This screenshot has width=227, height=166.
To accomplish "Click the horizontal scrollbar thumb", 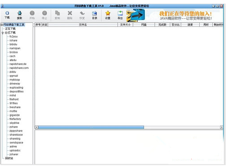I will [x=91, y=127].
